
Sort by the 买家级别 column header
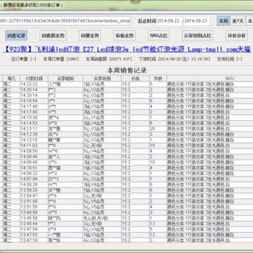click(x=102, y=79)
